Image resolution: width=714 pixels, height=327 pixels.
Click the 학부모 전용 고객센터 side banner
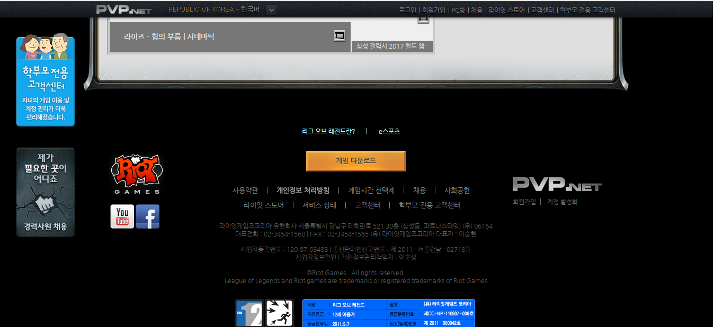point(46,81)
